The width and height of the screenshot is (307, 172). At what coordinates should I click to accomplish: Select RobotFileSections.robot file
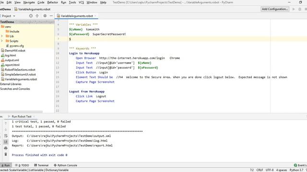tap(18, 70)
